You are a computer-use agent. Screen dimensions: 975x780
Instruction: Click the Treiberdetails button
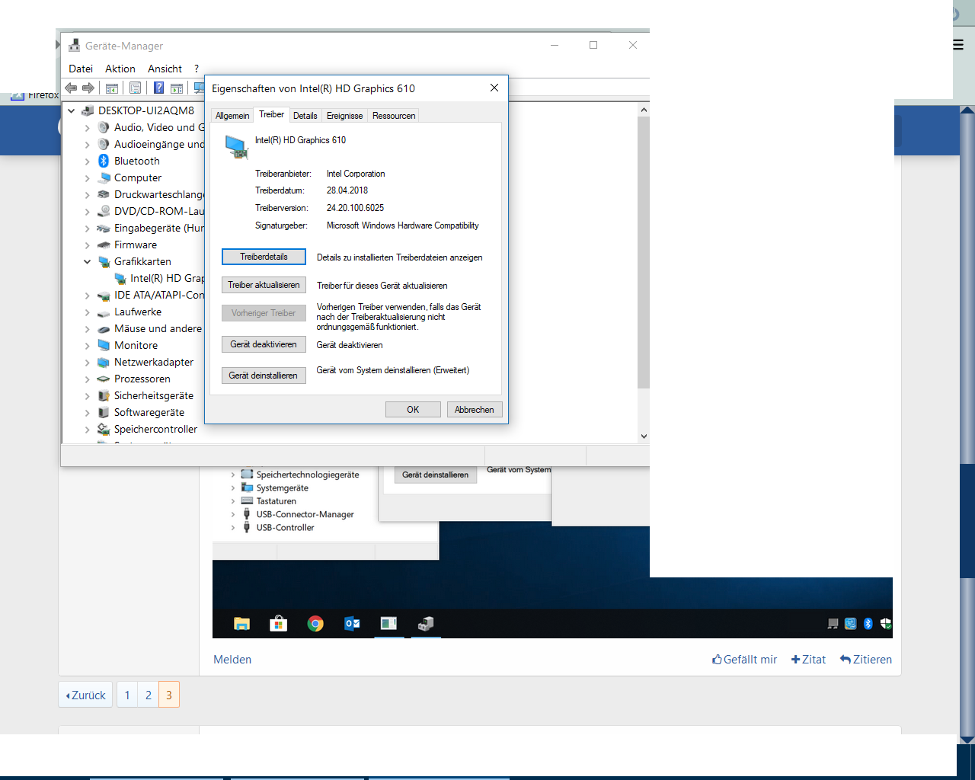pos(264,257)
